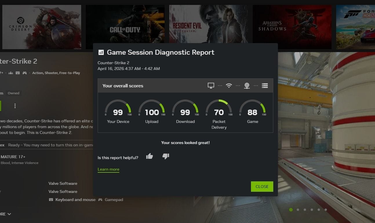This screenshot has height=223, width=375.
Task: Click the session details list icon in report header
Action: click(265, 85)
